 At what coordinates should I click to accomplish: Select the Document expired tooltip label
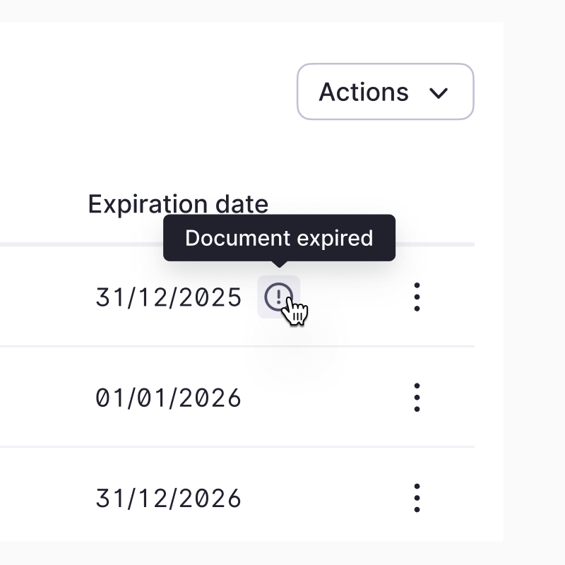pyautogui.click(x=279, y=238)
